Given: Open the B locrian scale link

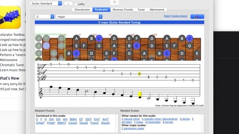Looking at the screenshot, I should point(168,122).
